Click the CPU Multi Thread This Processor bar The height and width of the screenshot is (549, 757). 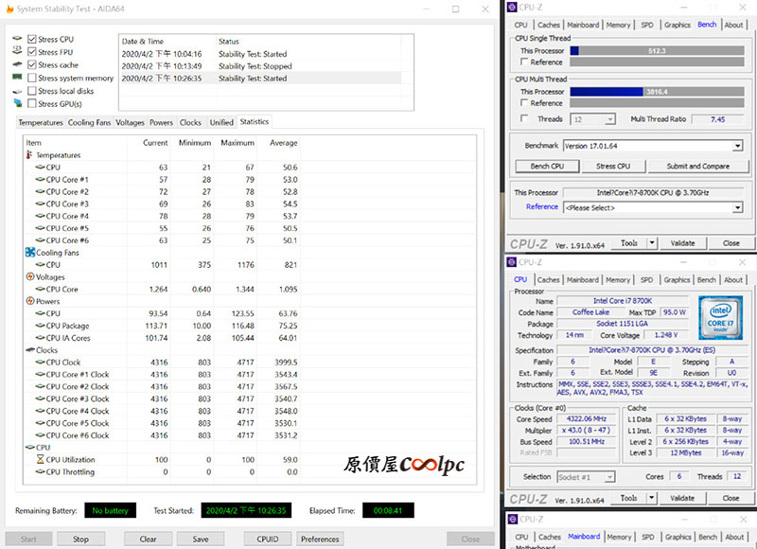click(657, 91)
